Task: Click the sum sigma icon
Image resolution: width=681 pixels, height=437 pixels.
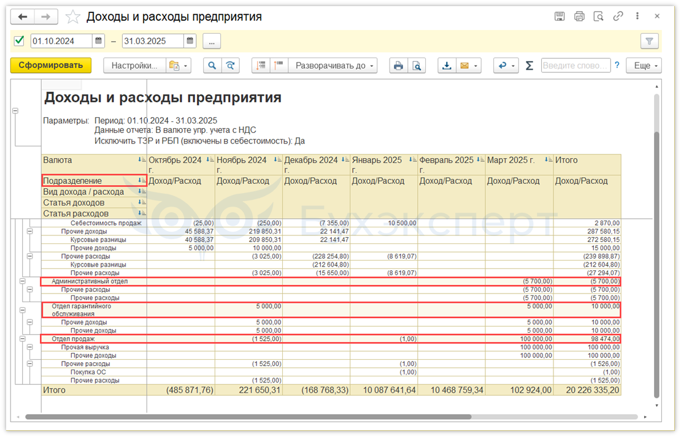Action: click(x=529, y=66)
